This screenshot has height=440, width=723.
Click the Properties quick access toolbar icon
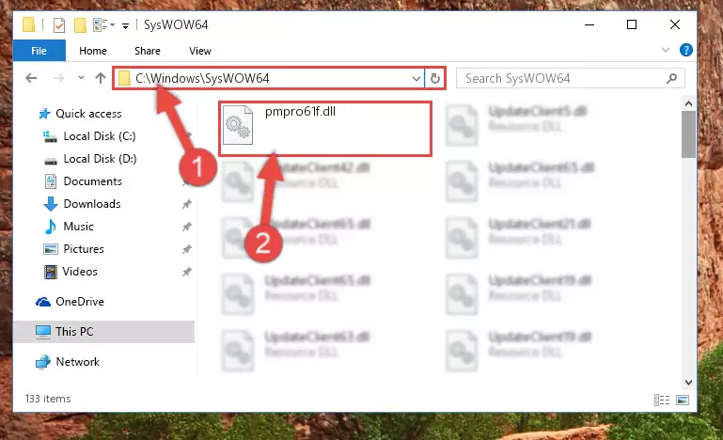coord(59,24)
